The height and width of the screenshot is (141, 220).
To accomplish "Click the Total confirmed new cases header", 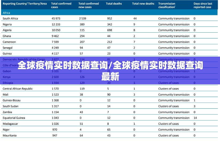I will pyautogui.click(x=88, y=5).
